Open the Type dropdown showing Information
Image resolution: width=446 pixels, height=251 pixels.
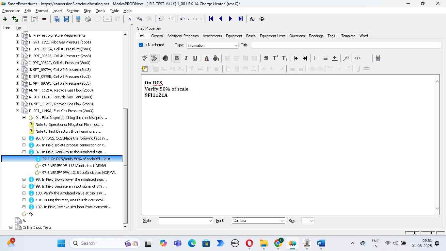pos(212,45)
